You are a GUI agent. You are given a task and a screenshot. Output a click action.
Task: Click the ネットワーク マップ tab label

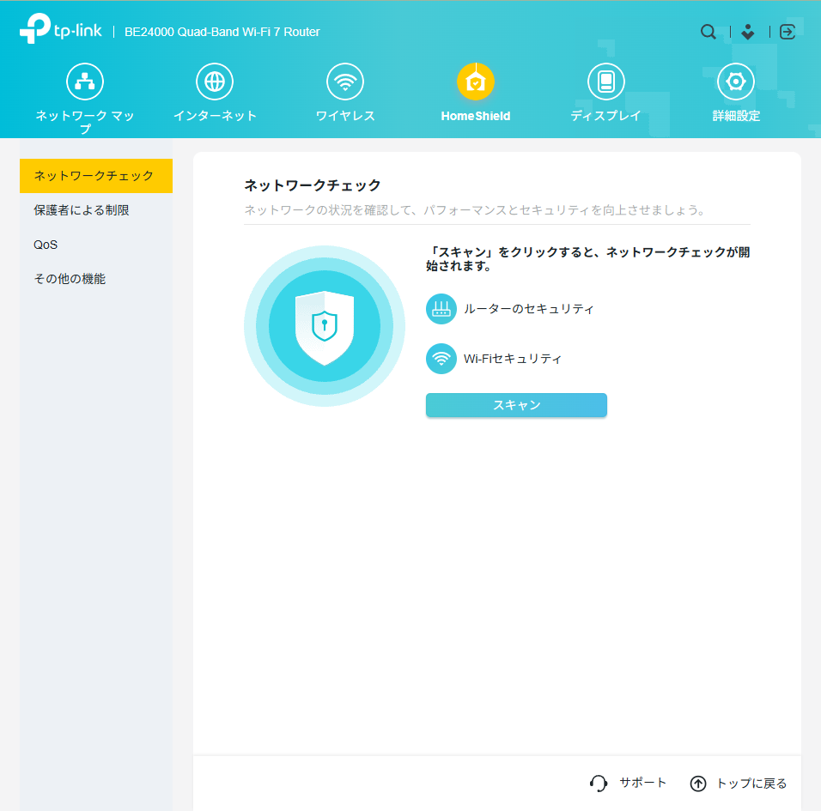(85, 122)
